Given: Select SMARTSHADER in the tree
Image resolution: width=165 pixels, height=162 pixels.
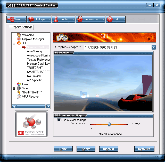Looking at the screenshot, I should click(39, 72).
